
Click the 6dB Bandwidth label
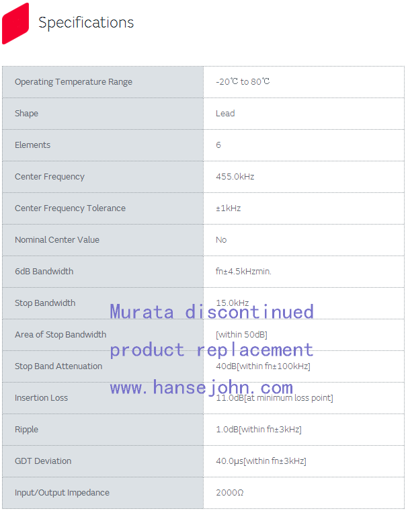click(44, 272)
